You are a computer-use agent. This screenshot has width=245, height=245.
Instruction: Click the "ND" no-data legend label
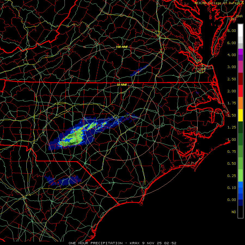tap(234, 212)
